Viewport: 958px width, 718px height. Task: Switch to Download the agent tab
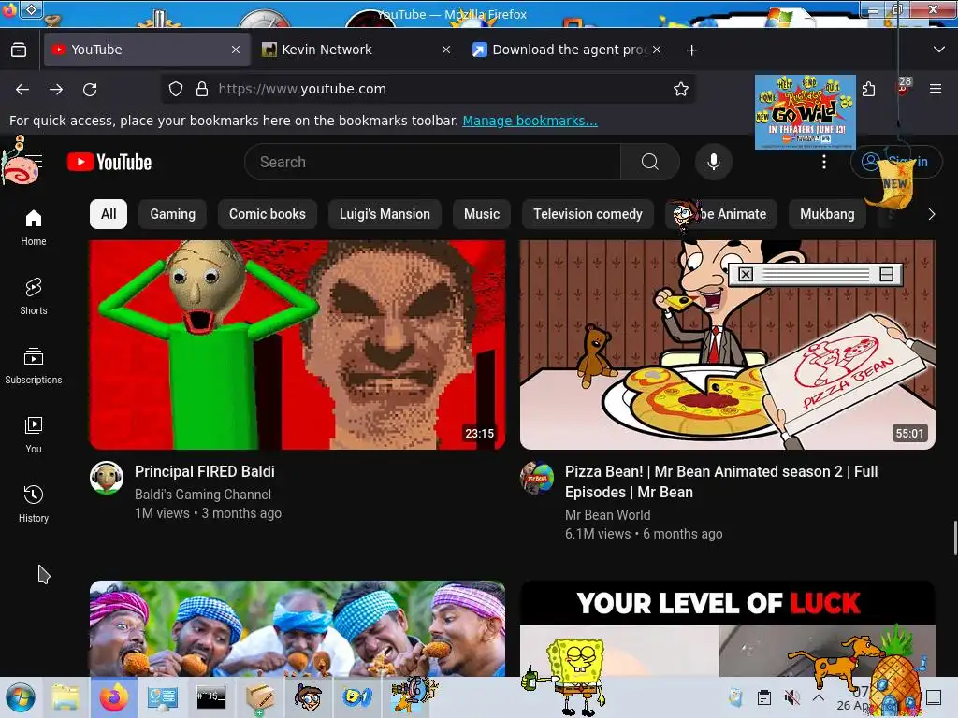point(567,50)
